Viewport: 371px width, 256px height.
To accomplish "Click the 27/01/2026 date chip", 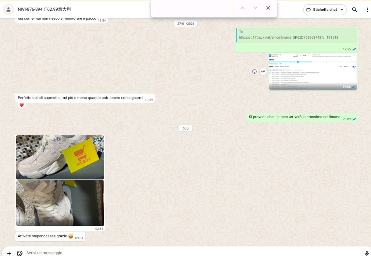I will pyautogui.click(x=186, y=23).
